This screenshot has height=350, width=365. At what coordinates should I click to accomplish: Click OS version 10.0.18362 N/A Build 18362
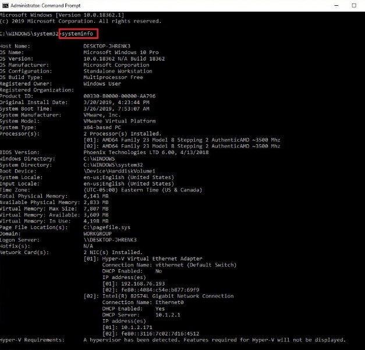[x=124, y=59]
